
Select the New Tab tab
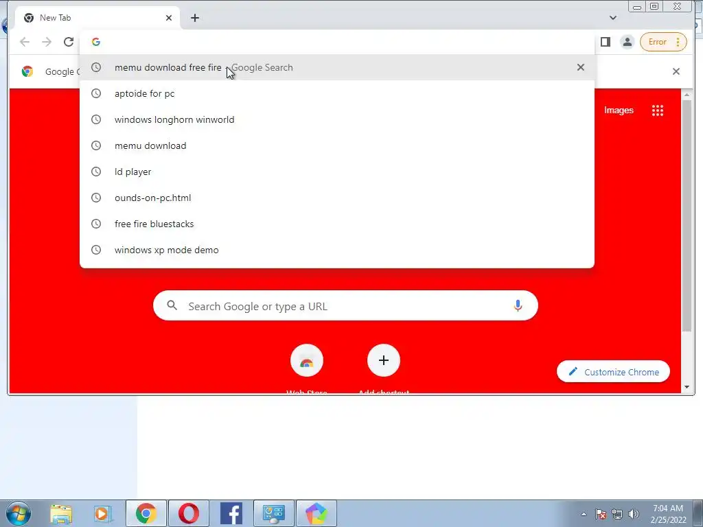click(97, 18)
